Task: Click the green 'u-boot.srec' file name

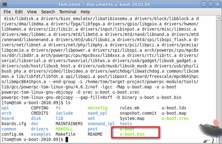Action: point(175,118)
